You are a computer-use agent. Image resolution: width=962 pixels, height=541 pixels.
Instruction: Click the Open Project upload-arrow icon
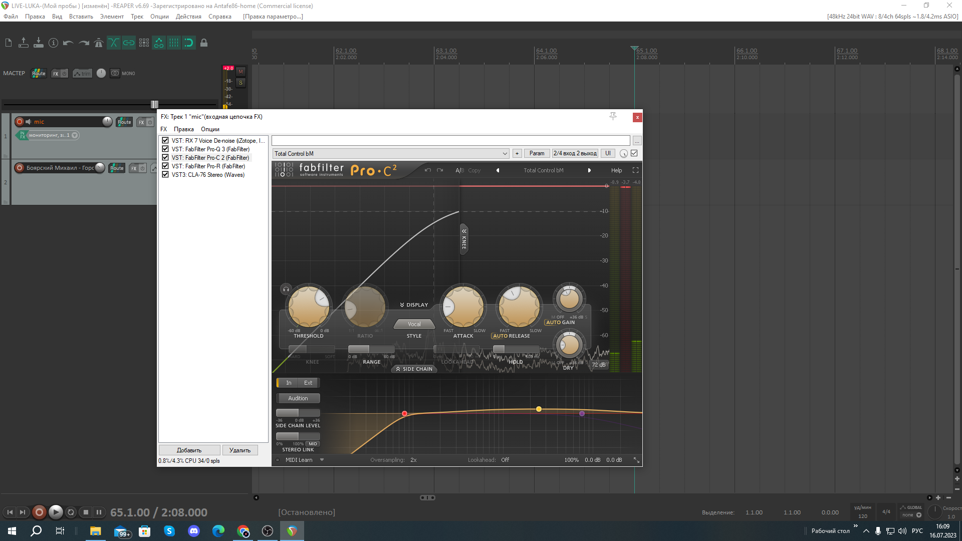[24, 43]
